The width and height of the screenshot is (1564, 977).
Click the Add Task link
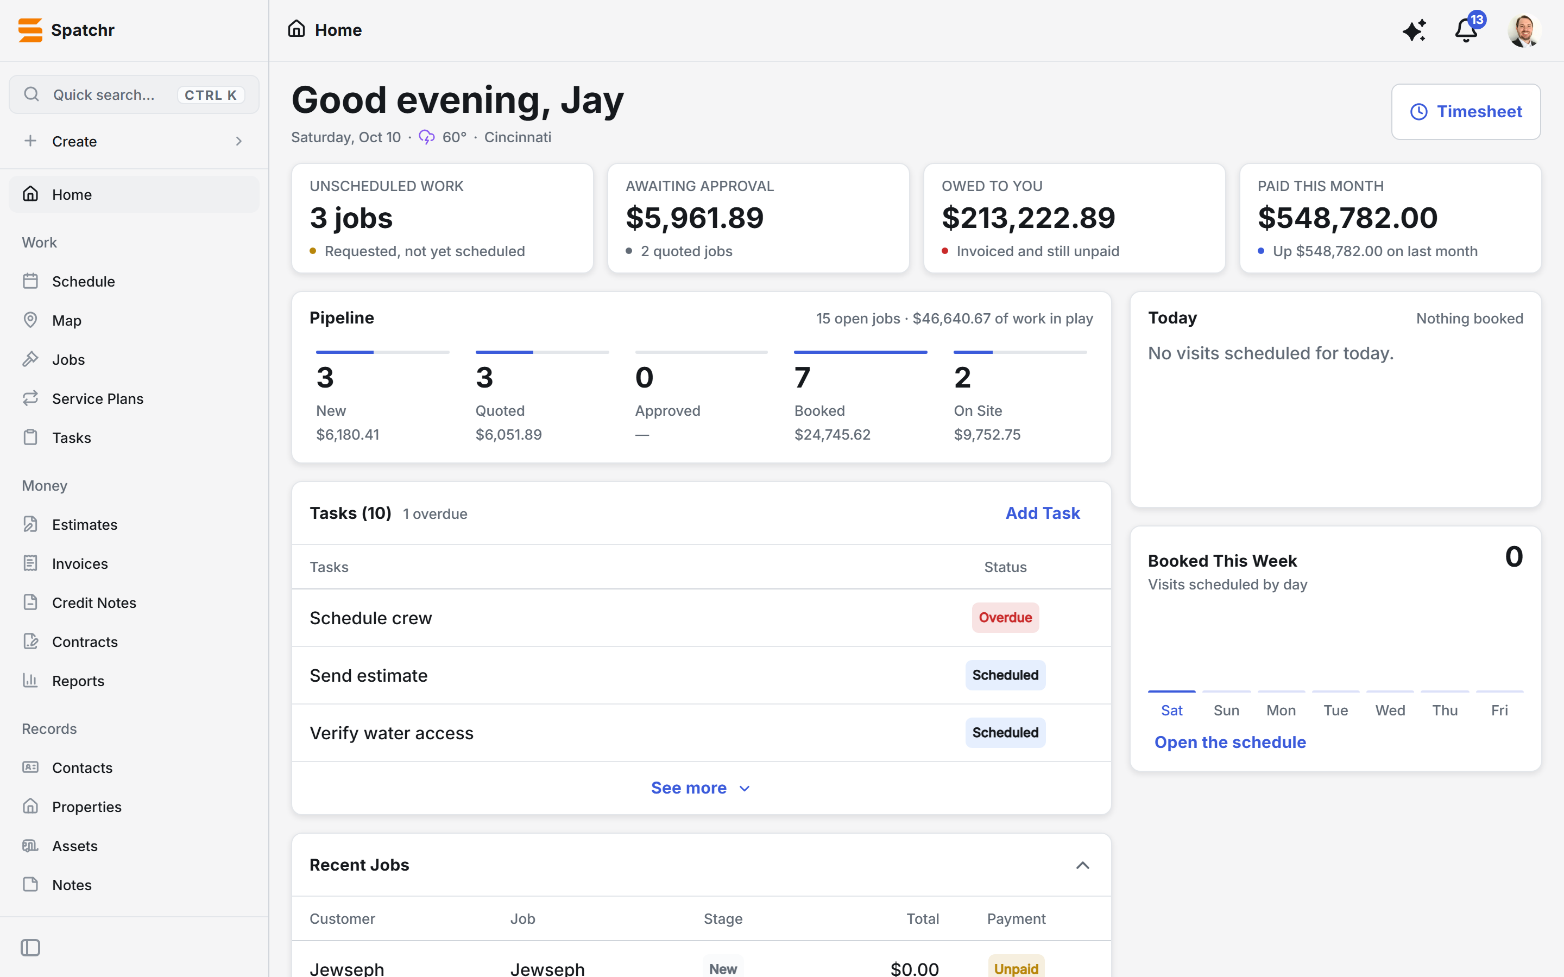pos(1043,513)
